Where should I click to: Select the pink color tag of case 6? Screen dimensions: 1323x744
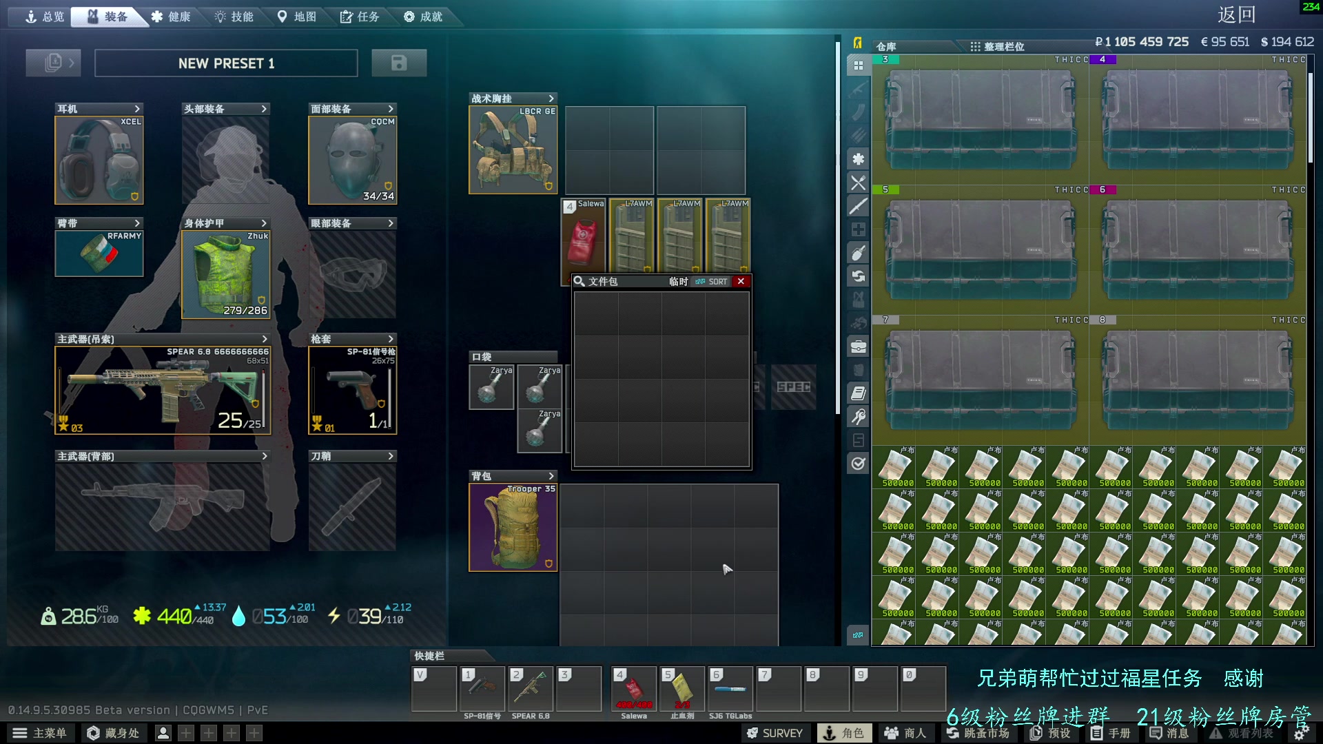tap(1103, 189)
